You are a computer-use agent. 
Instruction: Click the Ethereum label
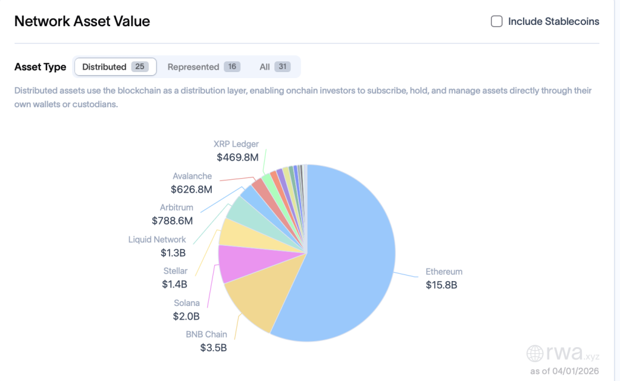[x=444, y=272]
